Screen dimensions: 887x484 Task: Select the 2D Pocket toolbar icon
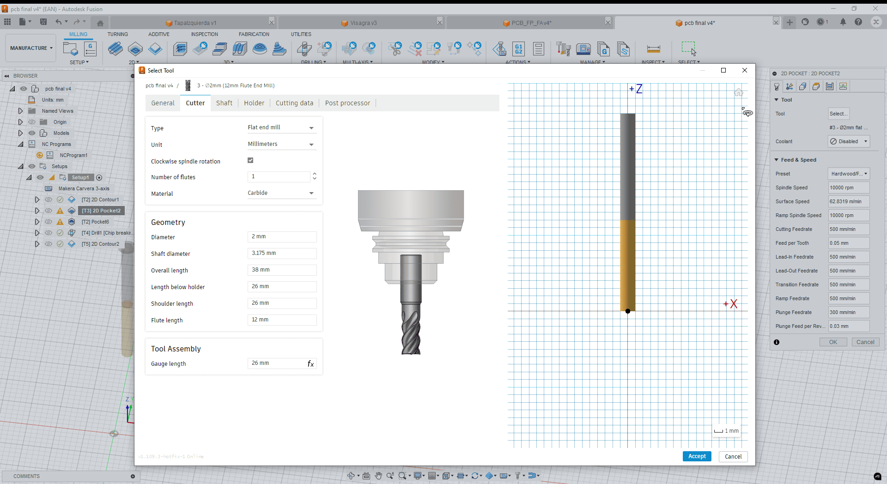pos(135,48)
